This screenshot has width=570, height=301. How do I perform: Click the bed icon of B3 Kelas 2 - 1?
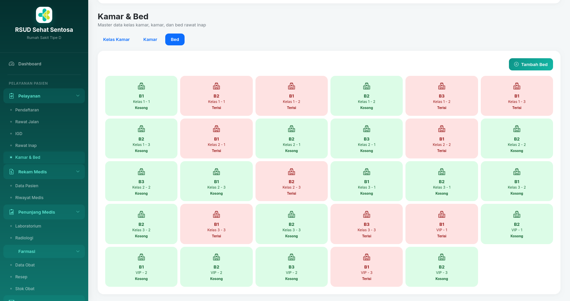(x=367, y=129)
